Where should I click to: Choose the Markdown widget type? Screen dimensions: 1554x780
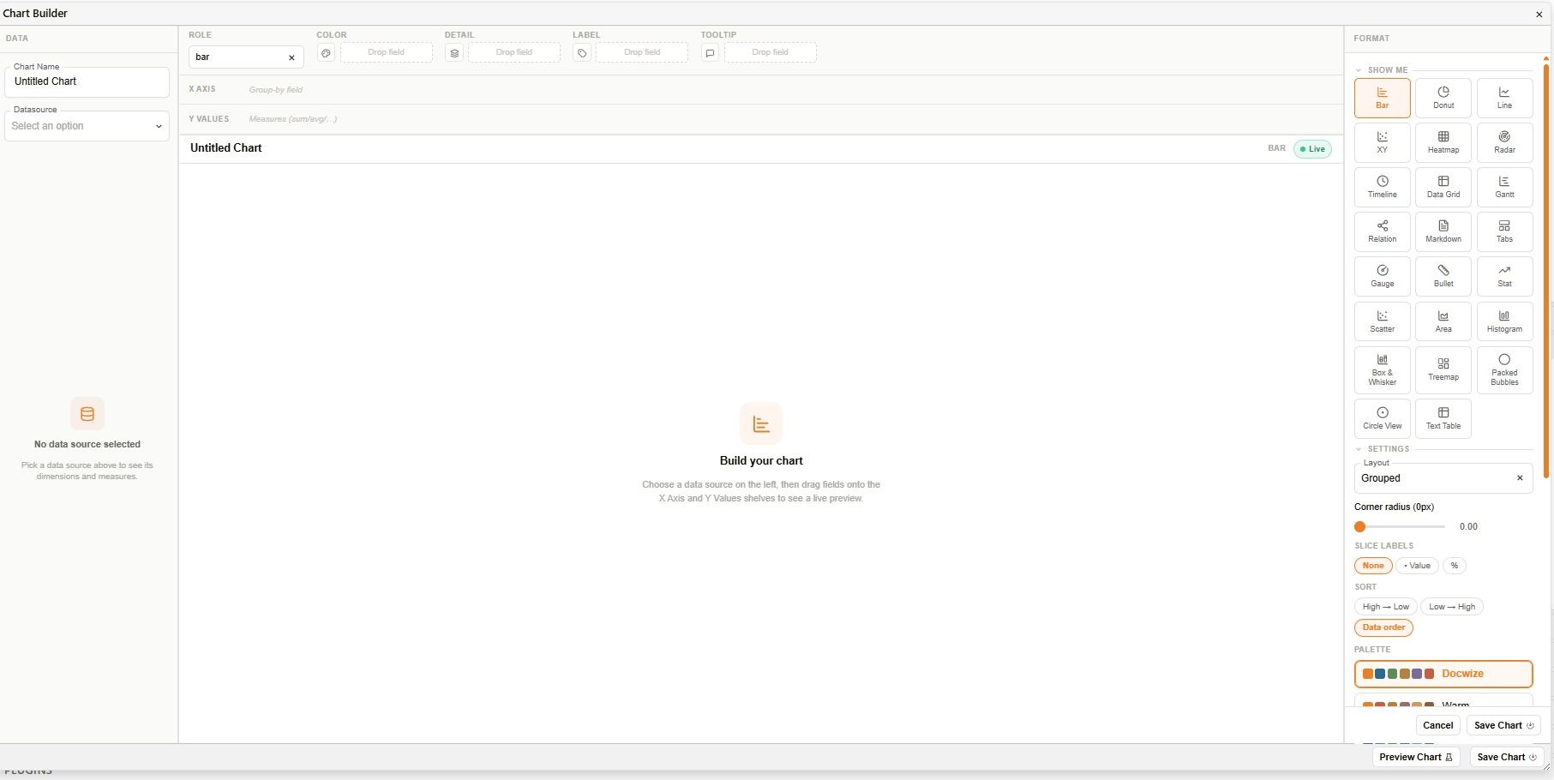tap(1443, 231)
